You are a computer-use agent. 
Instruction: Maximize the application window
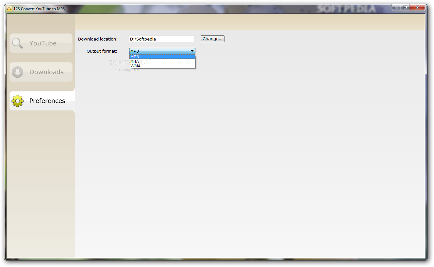pyautogui.click(x=405, y=7)
